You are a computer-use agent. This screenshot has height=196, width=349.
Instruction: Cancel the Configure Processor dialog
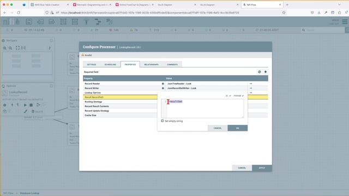pyautogui.click(x=242, y=168)
